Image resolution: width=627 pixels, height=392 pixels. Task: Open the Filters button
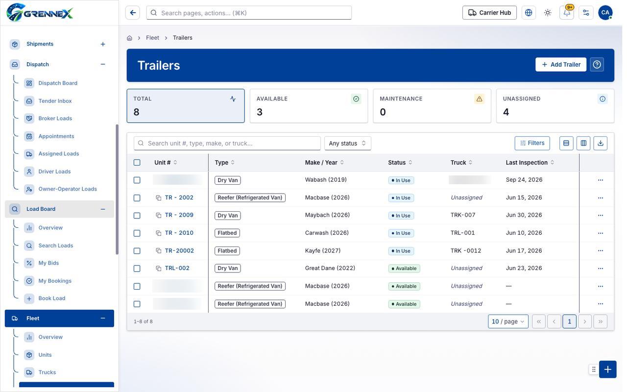point(532,143)
